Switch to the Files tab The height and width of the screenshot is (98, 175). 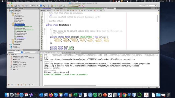(16, 8)
